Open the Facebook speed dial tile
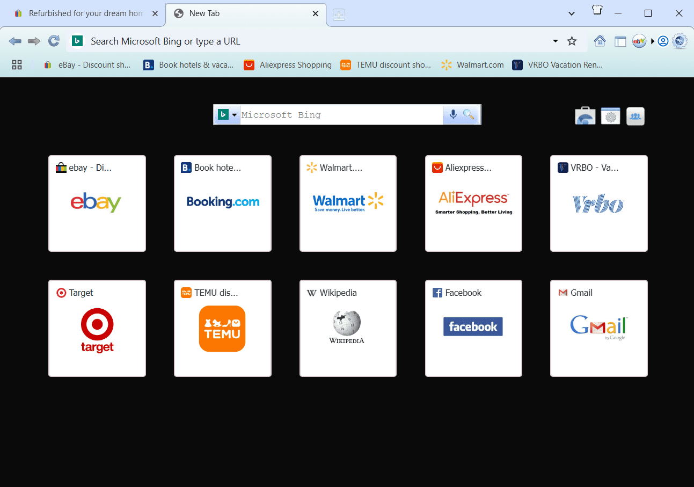 473,328
